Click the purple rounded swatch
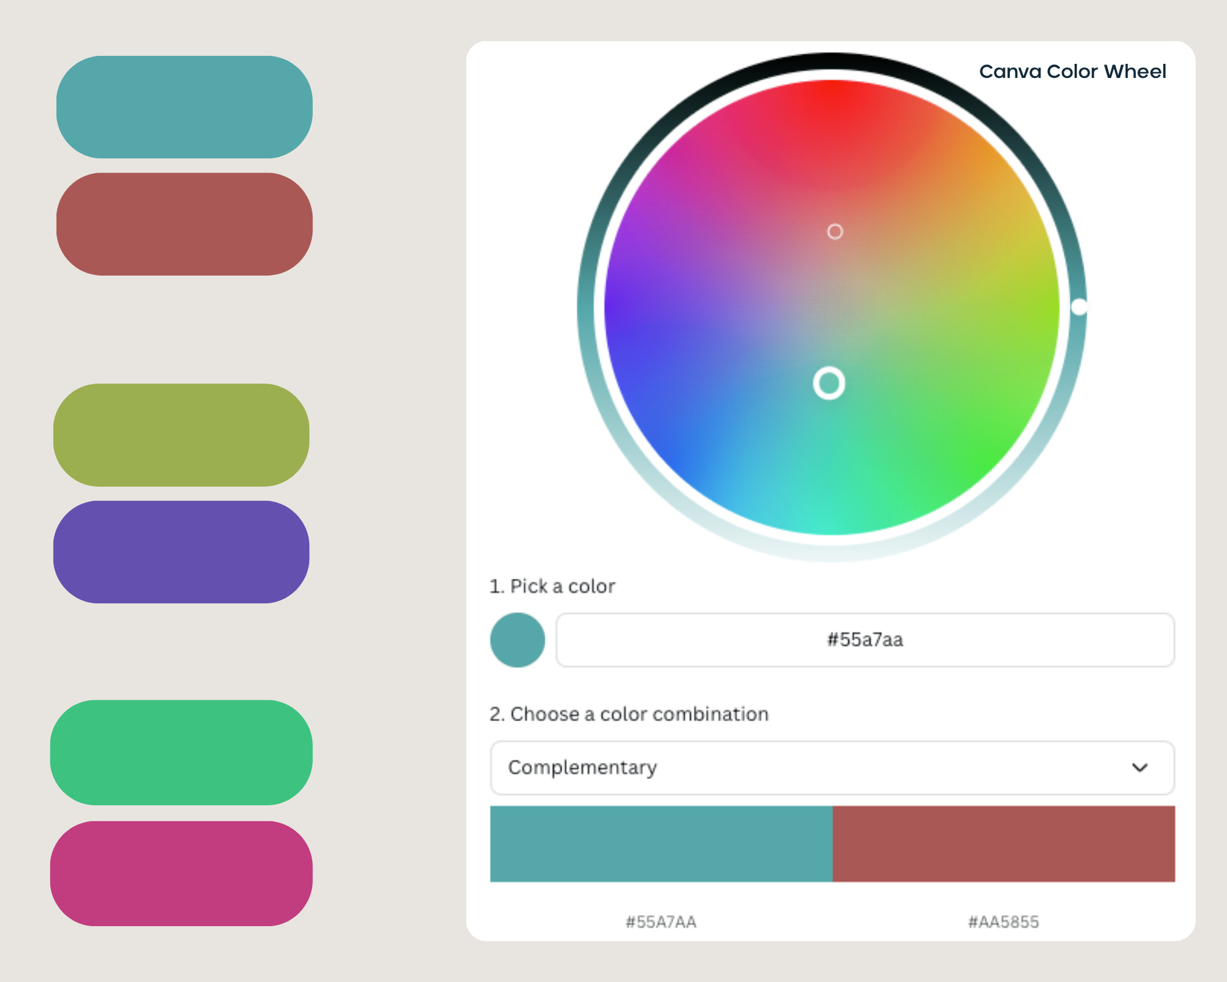Viewport: 1227px width, 982px height. [x=181, y=552]
